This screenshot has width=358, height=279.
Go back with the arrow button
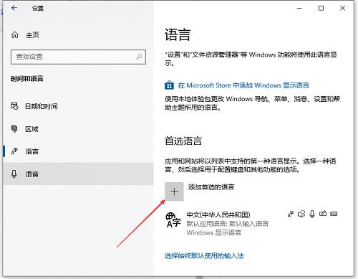point(14,8)
